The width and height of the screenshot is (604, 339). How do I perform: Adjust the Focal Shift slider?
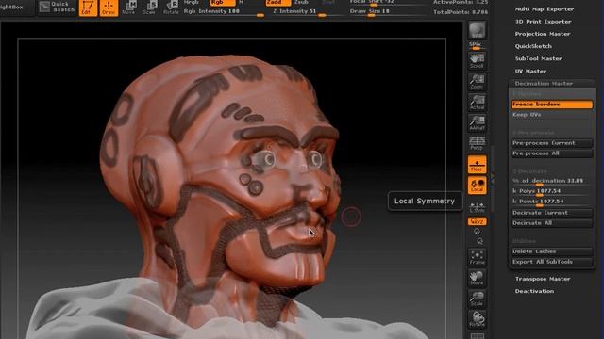point(387,2)
